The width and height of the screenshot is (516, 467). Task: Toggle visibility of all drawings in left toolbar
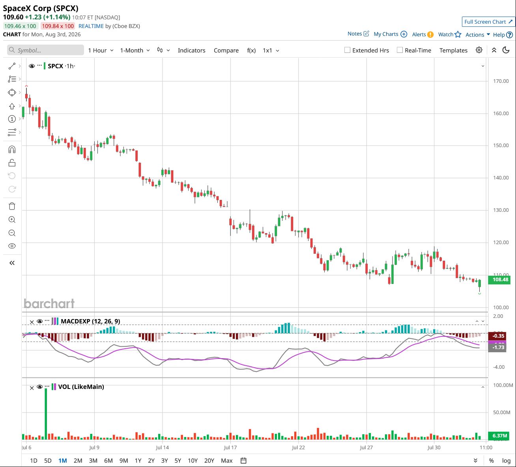pyautogui.click(x=12, y=246)
